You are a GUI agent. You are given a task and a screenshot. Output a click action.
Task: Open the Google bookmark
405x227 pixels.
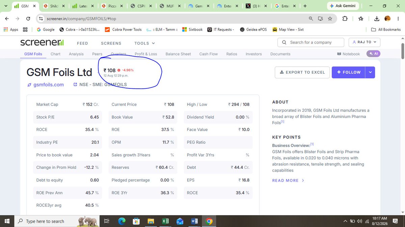46,30
